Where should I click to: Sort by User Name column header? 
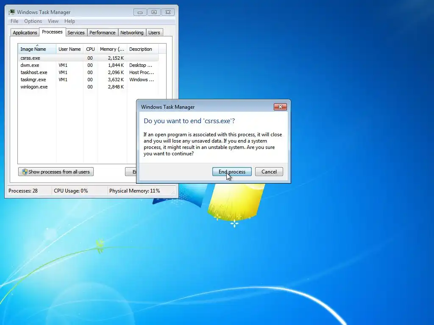point(70,49)
